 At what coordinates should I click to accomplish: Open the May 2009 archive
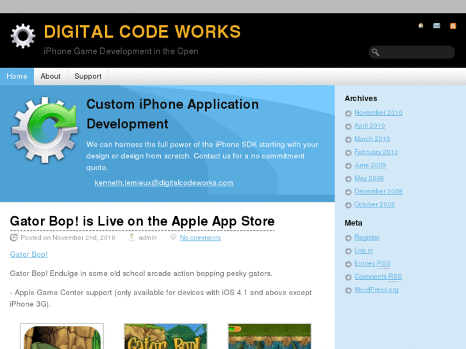point(369,178)
